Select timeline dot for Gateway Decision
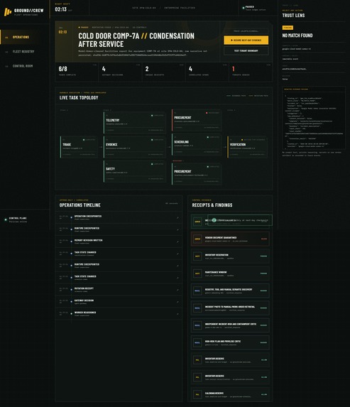The height and width of the screenshot is (407, 350). tap(72, 302)
